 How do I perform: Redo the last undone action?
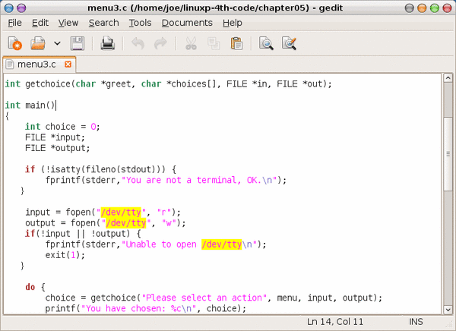click(x=160, y=43)
